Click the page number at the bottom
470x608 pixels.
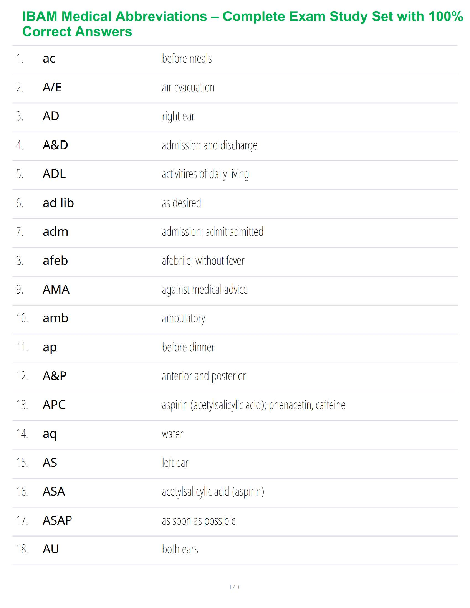click(x=235, y=587)
